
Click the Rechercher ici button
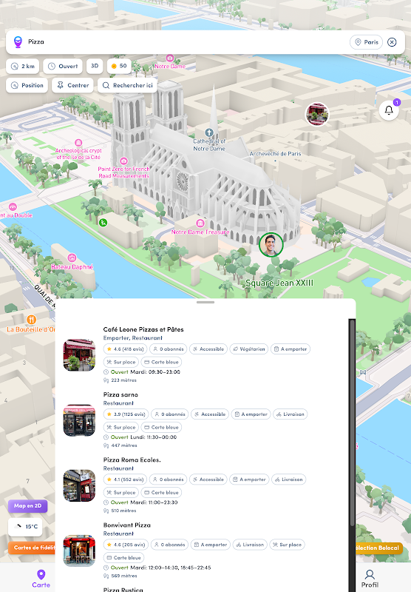127,85
